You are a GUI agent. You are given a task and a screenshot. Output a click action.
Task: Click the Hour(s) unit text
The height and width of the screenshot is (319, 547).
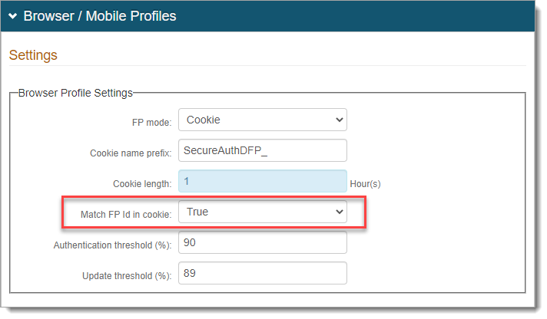coord(366,183)
